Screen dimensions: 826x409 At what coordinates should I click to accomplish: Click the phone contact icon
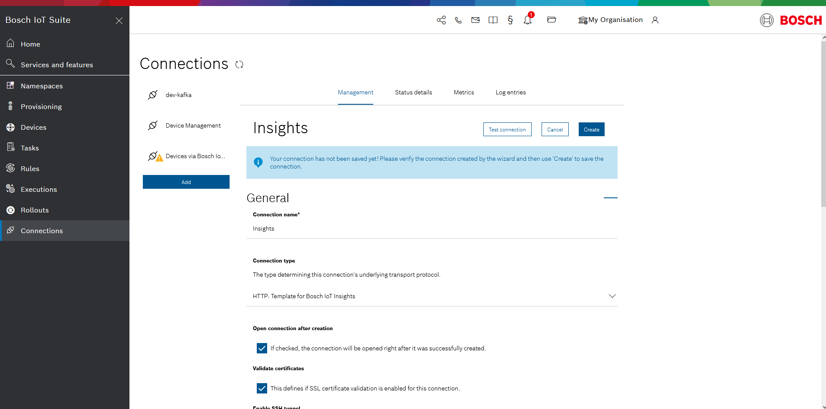click(x=458, y=20)
